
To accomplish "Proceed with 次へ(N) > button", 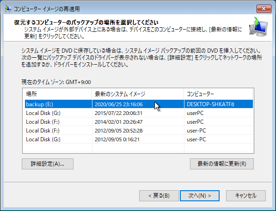I will coord(200,196).
